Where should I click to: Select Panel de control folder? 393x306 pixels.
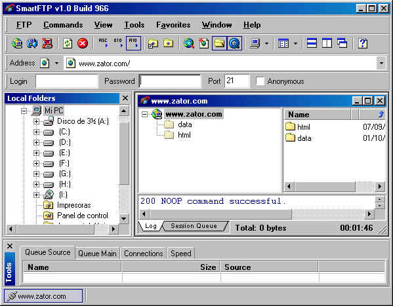(x=83, y=216)
